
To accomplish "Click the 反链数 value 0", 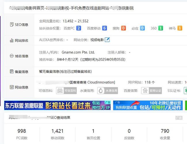I will (129, 131).
